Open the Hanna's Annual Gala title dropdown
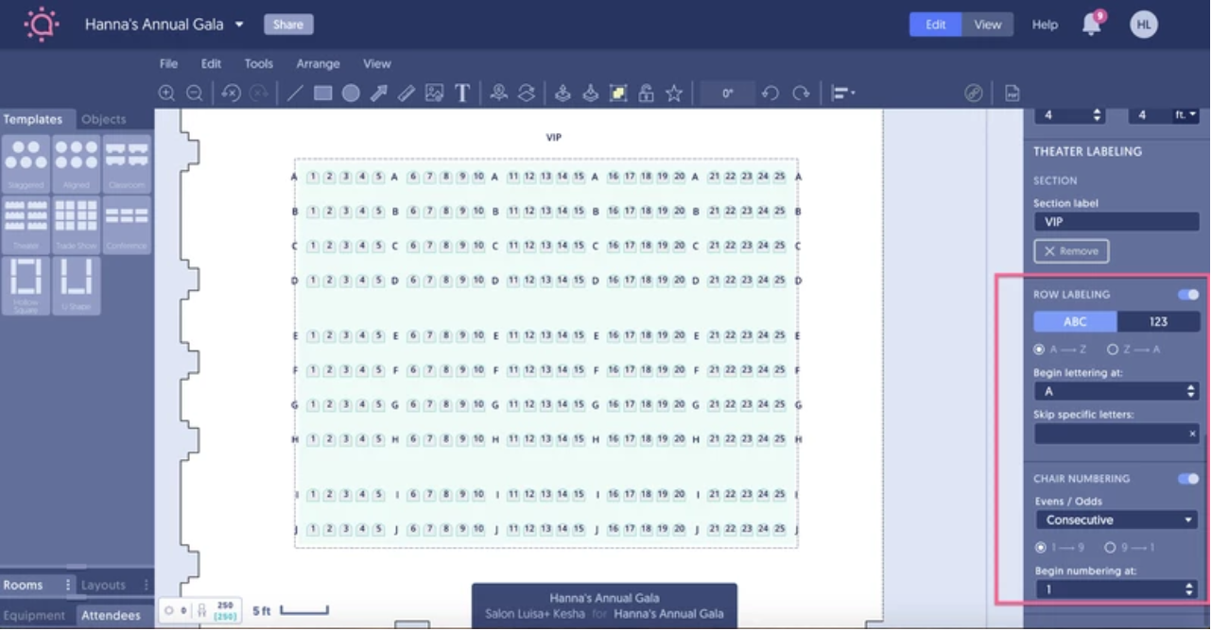This screenshot has width=1212, height=631. tap(239, 25)
